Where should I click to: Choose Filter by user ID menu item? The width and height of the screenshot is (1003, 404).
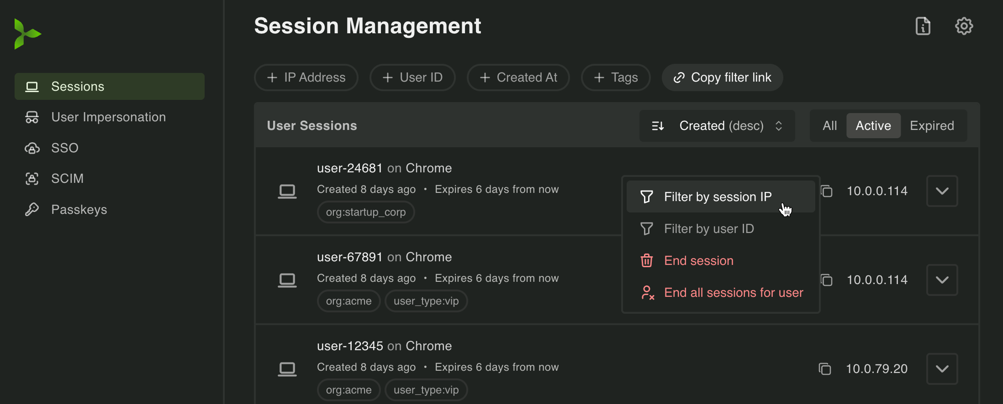[x=709, y=229]
